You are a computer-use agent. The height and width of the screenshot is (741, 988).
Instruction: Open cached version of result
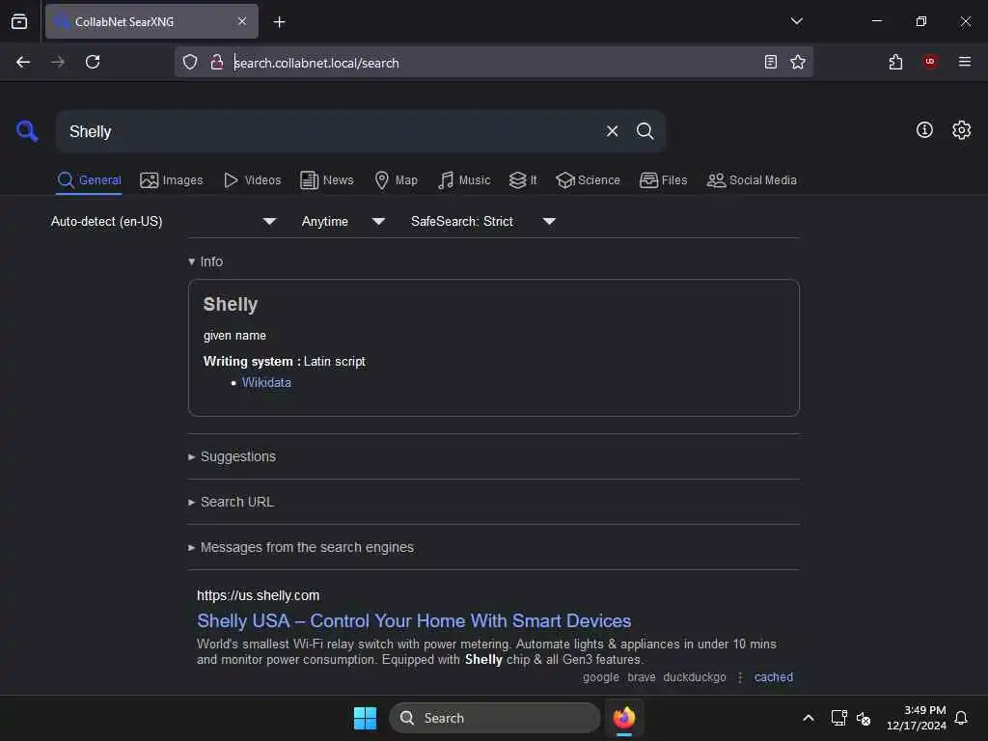[x=774, y=677]
